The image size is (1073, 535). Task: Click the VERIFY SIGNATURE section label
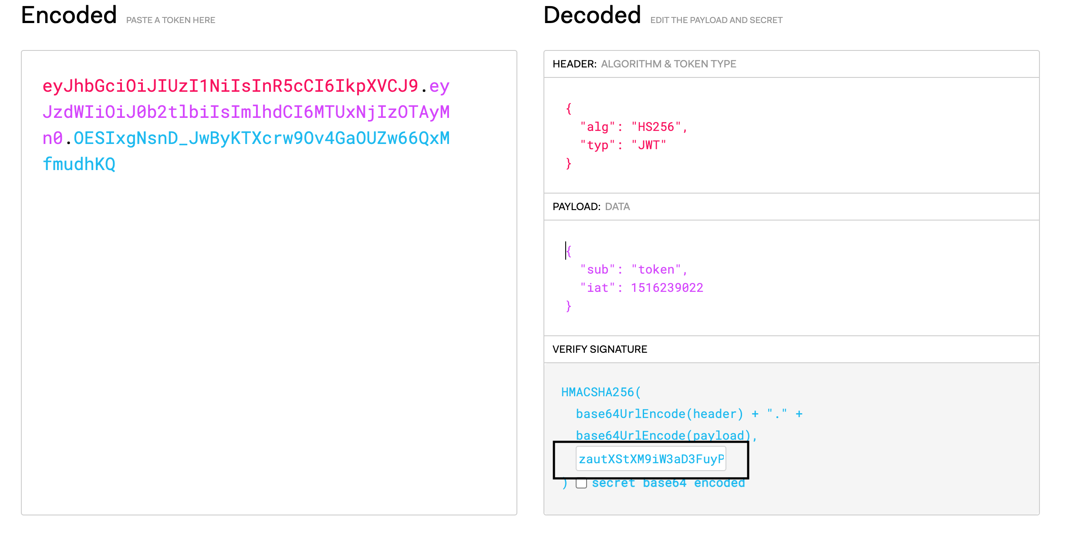[x=600, y=349]
